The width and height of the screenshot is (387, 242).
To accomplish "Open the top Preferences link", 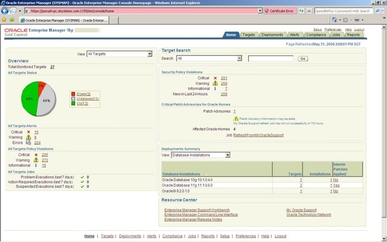I will pyautogui.click(x=333, y=29).
